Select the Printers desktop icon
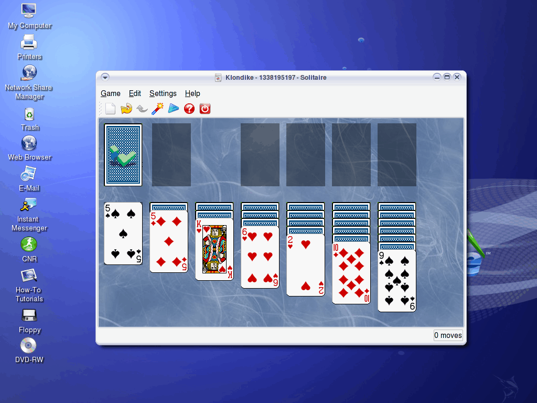The width and height of the screenshot is (537, 403). (x=29, y=48)
